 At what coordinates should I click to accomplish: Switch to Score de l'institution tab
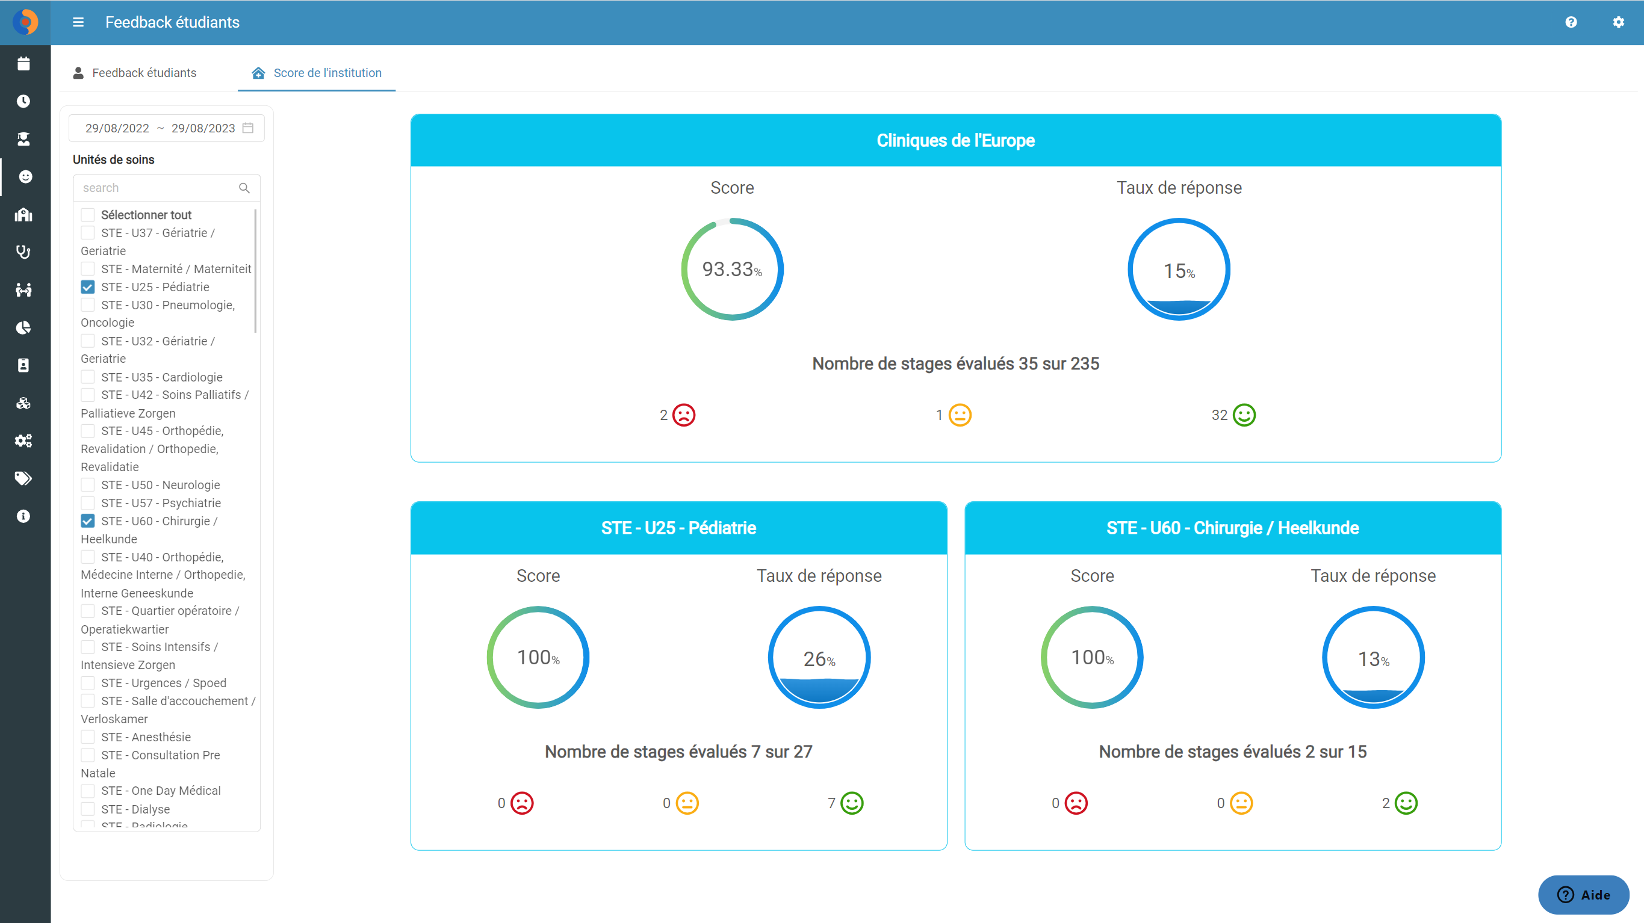click(317, 73)
